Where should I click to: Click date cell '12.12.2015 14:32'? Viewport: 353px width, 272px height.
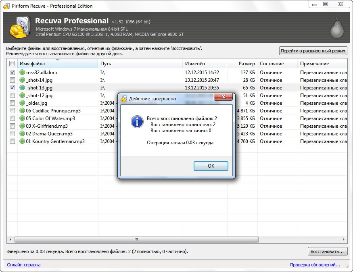coord(202,73)
